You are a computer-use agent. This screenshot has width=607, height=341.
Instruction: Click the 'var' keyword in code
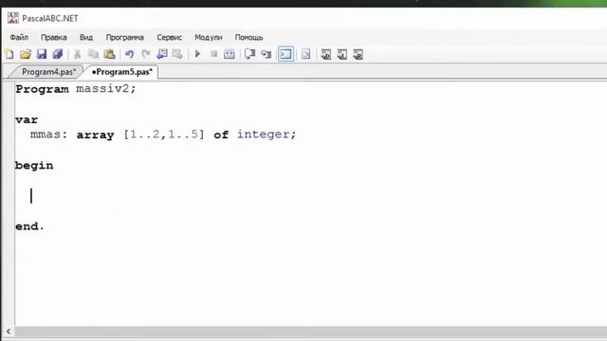point(27,120)
